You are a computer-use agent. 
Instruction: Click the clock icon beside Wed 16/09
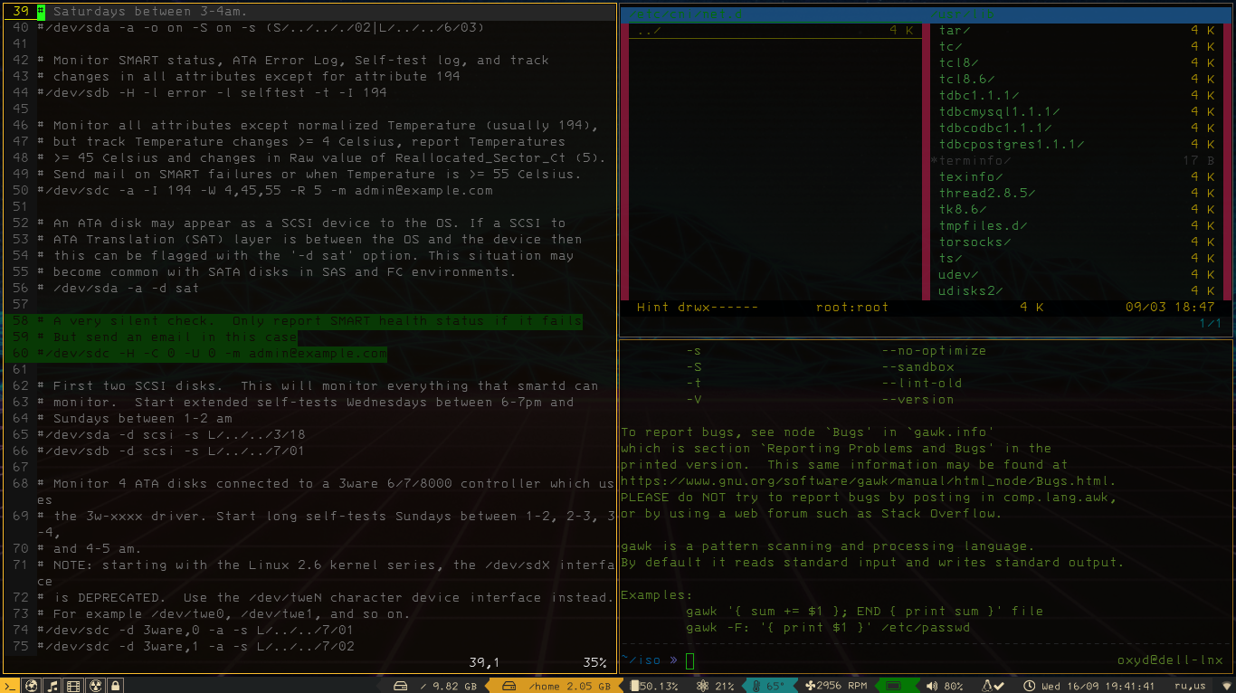coord(1029,686)
